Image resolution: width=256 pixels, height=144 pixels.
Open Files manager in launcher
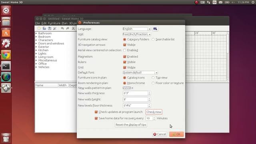(x=6, y=22)
